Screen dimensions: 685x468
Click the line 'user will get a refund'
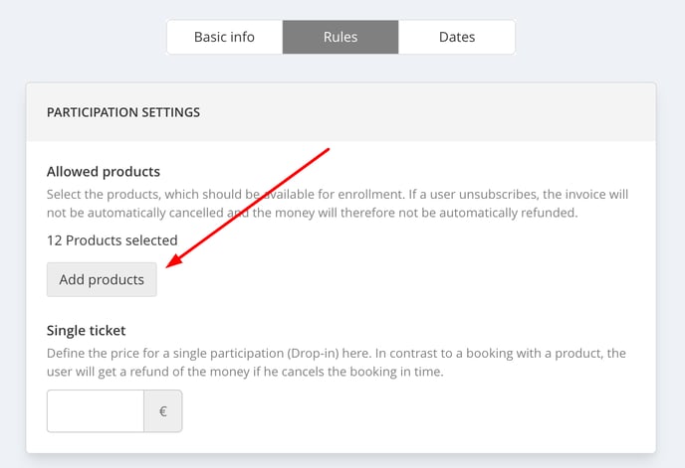tap(245, 372)
